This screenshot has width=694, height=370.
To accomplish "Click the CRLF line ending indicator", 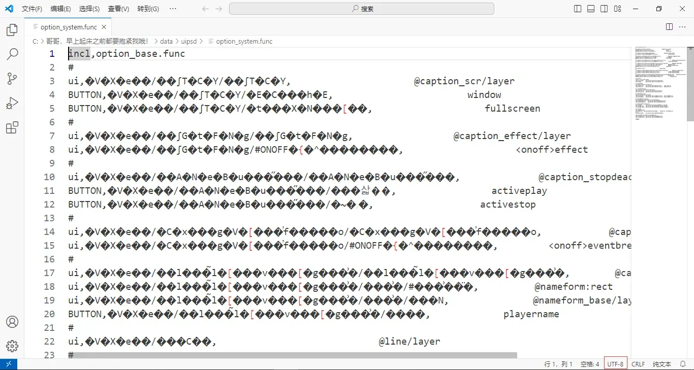I will point(638,364).
